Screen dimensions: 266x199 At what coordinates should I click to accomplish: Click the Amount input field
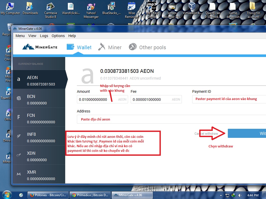click(x=102, y=99)
